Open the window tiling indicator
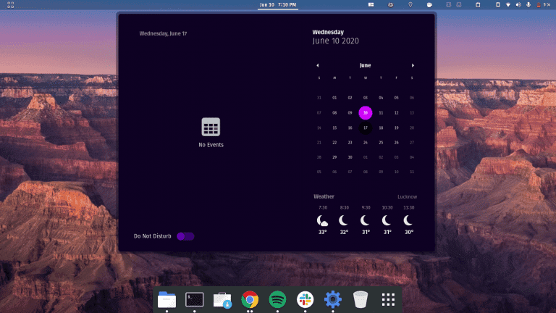Image resolution: width=556 pixels, height=313 pixels. pyautogui.click(x=371, y=4)
